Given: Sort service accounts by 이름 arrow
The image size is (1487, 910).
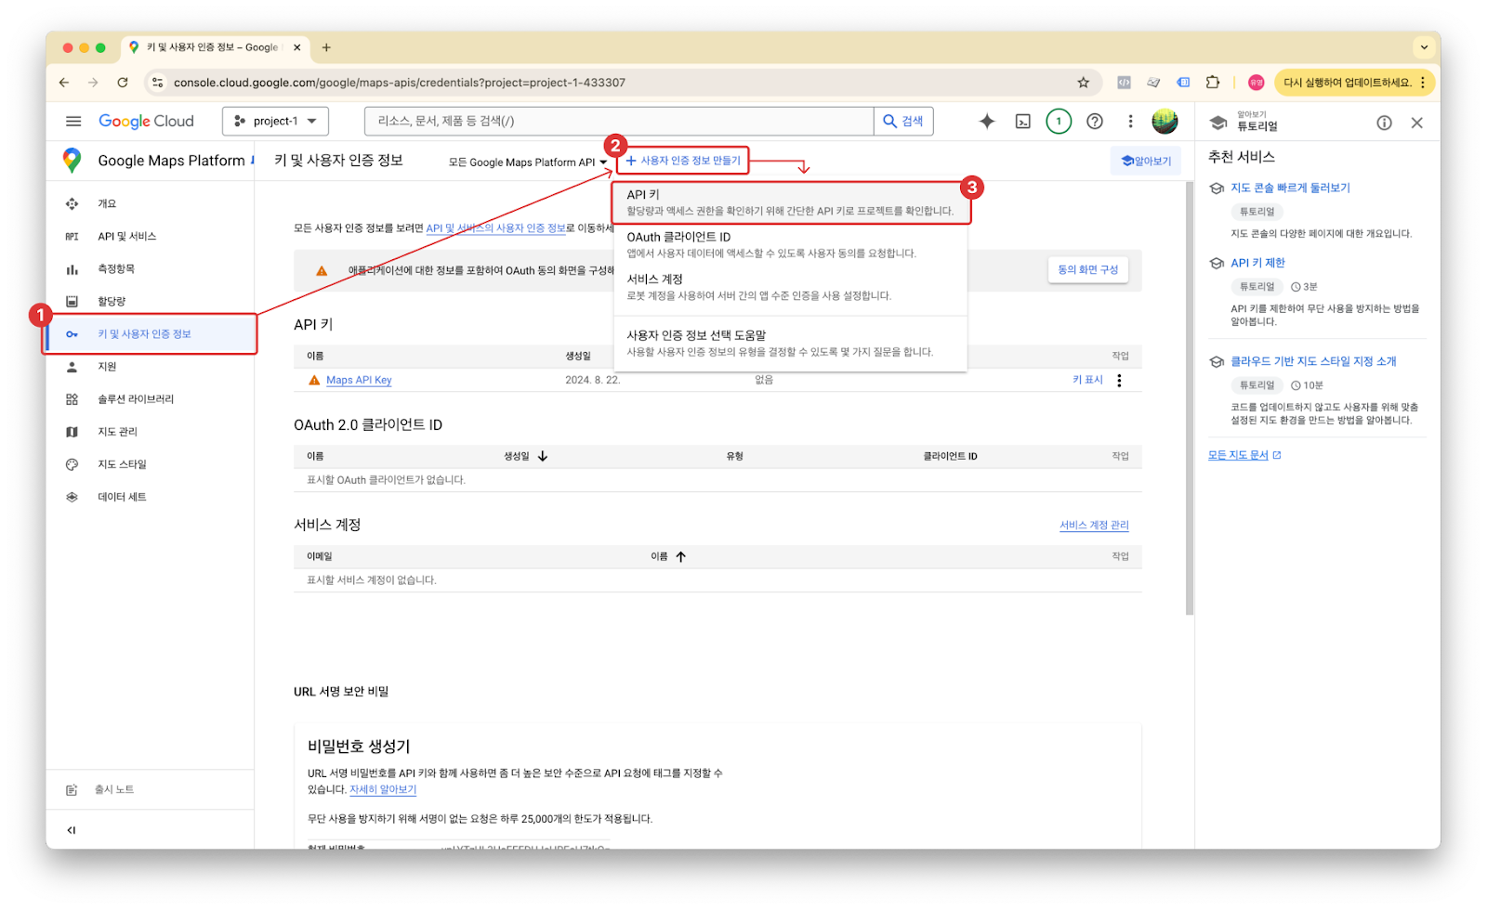Looking at the screenshot, I should pos(680,556).
